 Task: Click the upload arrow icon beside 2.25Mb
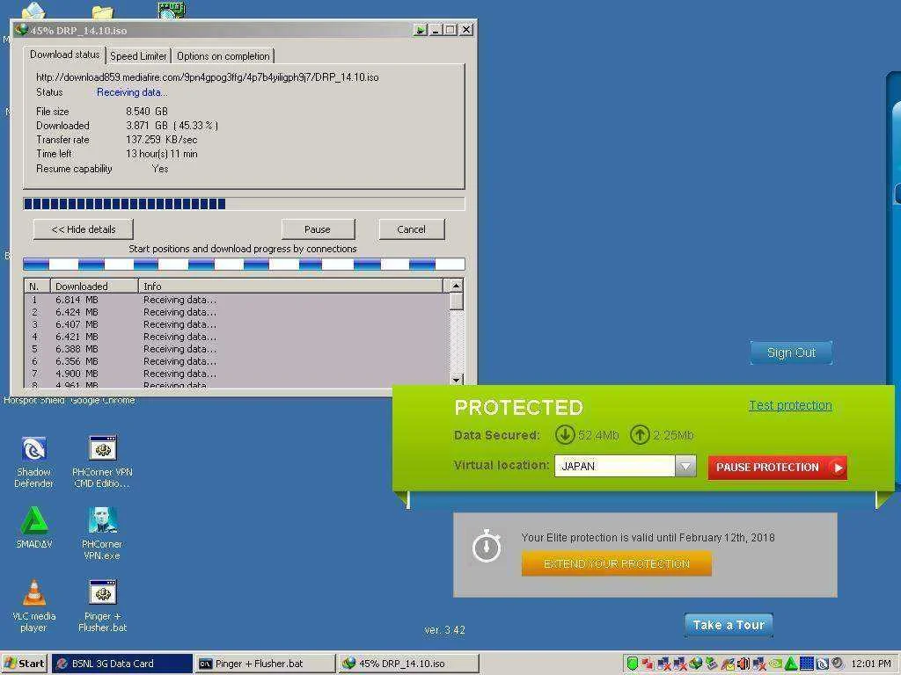point(640,434)
